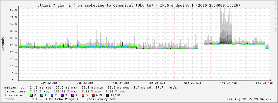Click the Sun 23 Aug axis label
This screenshot has height=103, width=278.
(85, 83)
